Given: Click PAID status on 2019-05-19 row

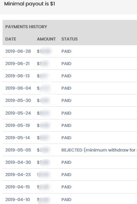Looking at the screenshot, I should tap(66, 126).
